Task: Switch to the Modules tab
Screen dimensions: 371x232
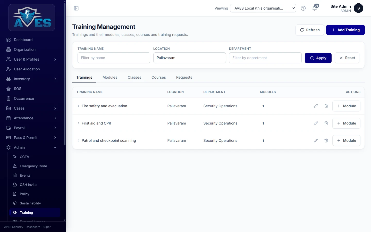Action: (x=110, y=77)
